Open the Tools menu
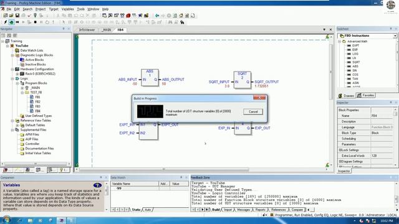The height and width of the screenshot is (224, 399). pyautogui.click(x=80, y=9)
